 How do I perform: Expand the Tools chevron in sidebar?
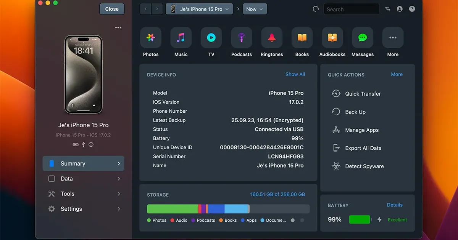(119, 194)
